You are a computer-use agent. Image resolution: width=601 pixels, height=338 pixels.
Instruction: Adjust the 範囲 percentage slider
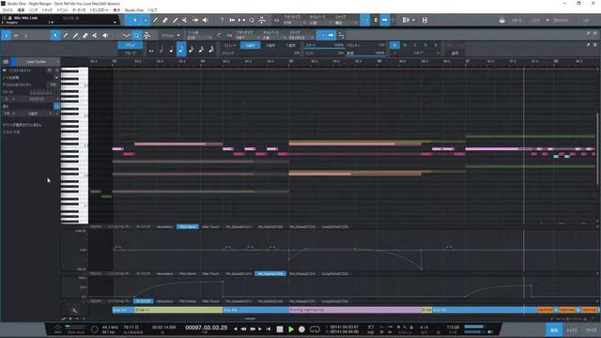[x=365, y=54]
